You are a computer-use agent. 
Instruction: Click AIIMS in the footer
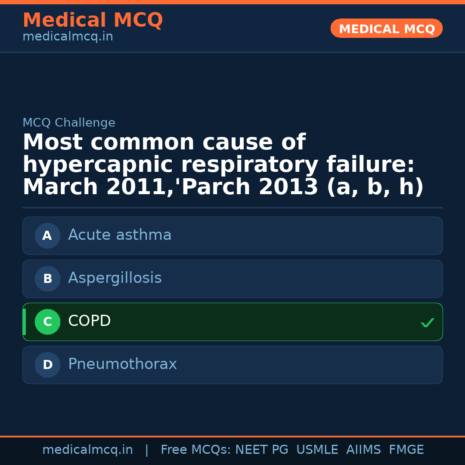tap(363, 450)
